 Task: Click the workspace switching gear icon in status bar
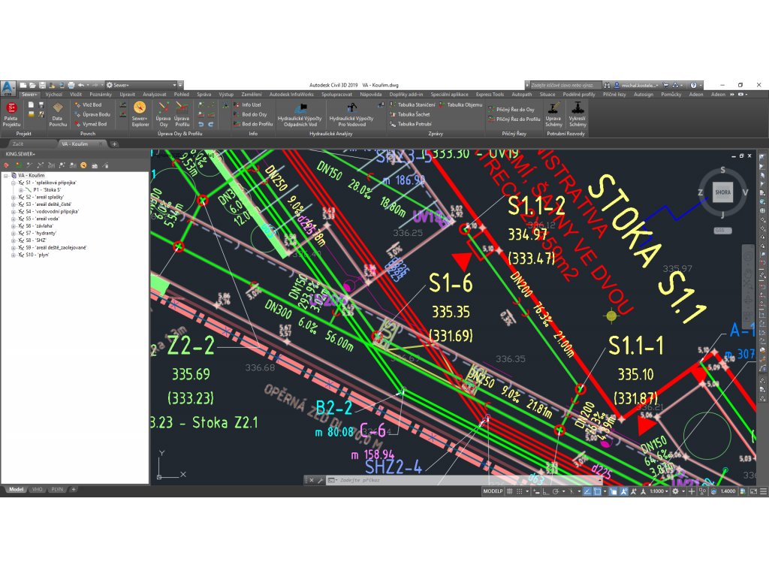tap(675, 491)
